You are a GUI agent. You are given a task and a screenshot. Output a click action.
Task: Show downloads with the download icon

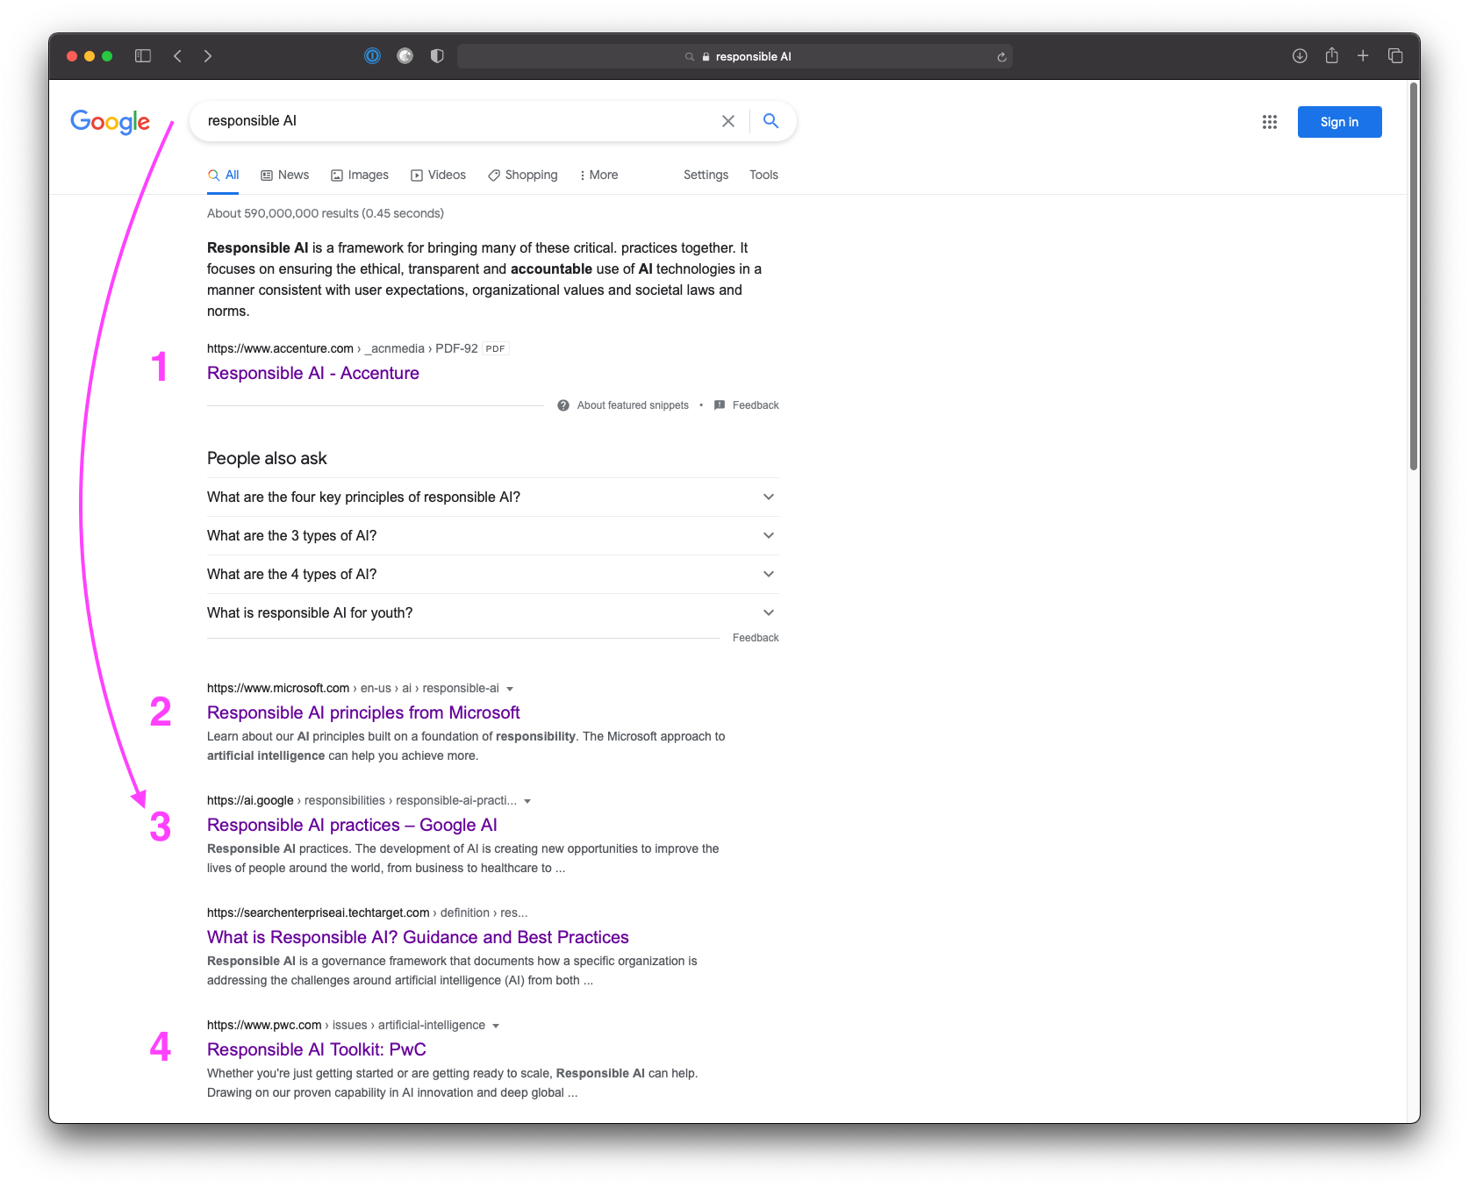tap(1300, 56)
